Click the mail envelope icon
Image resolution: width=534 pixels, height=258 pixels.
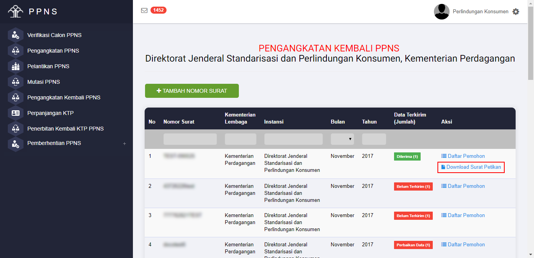point(144,11)
